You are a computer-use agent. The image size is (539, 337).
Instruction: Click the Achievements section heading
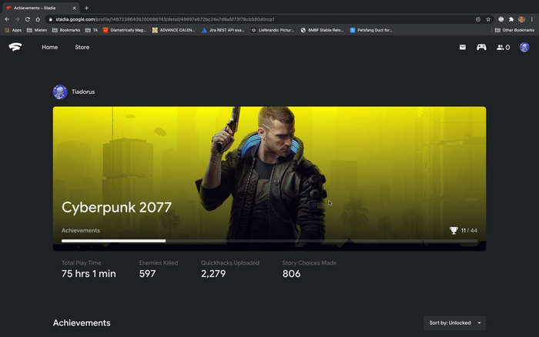coord(82,323)
